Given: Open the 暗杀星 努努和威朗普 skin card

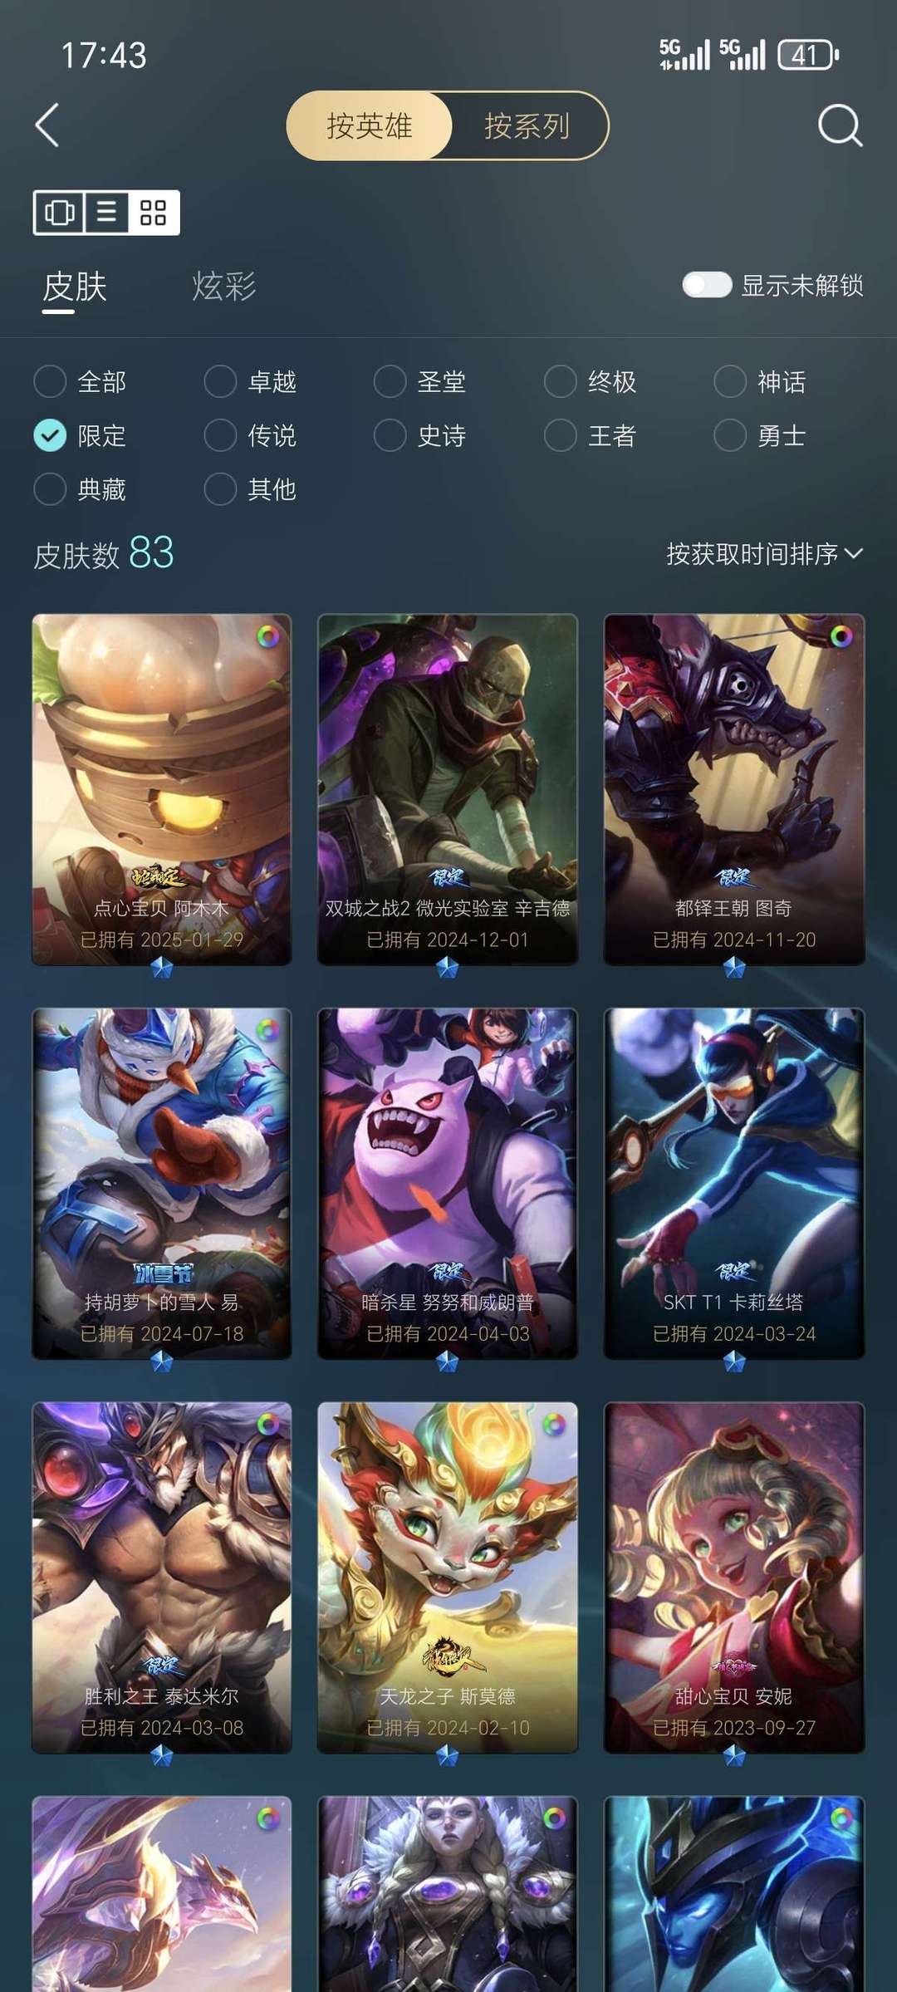Looking at the screenshot, I should tap(448, 1184).
